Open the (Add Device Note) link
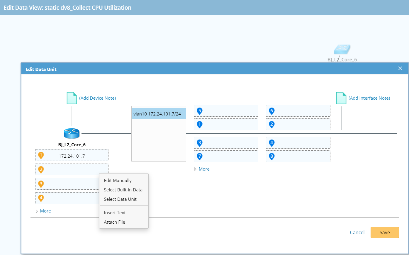409x255 pixels. click(x=98, y=98)
